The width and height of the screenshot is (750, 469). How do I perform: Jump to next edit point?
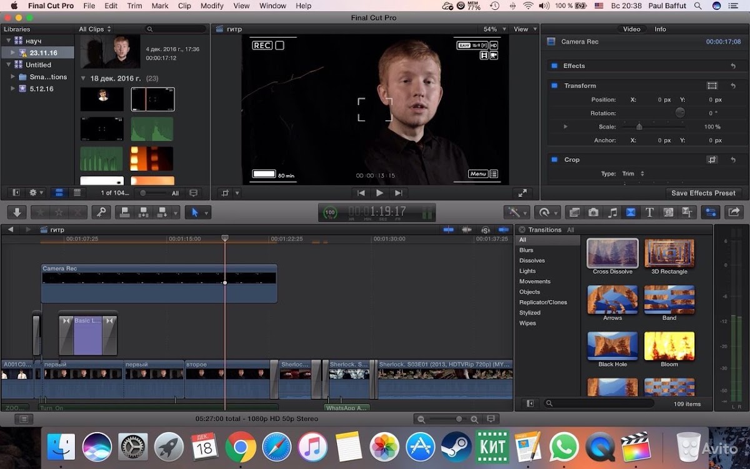point(399,193)
